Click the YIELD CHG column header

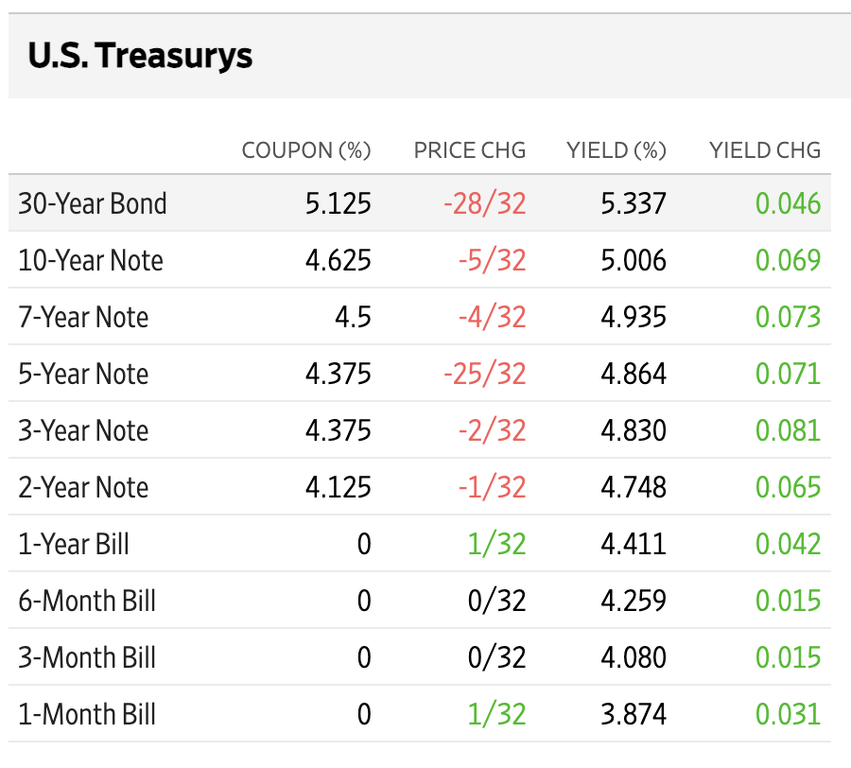[765, 150]
